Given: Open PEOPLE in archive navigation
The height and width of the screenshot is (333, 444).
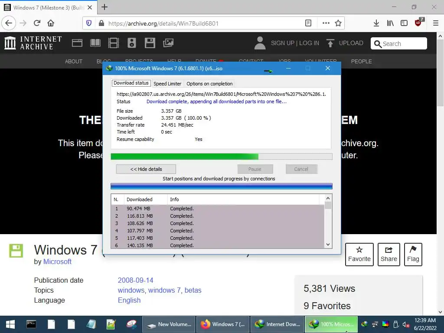Looking at the screenshot, I should (x=362, y=62).
